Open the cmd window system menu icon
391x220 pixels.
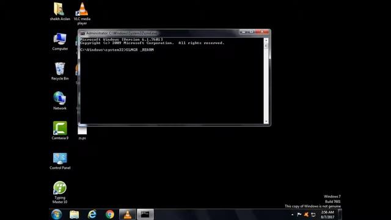pyautogui.click(x=82, y=33)
